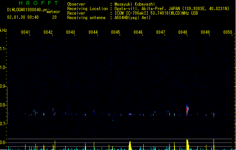Click the Receiving Location label
Image resolution: width=236 pixels, height=150 pixels.
87,9
